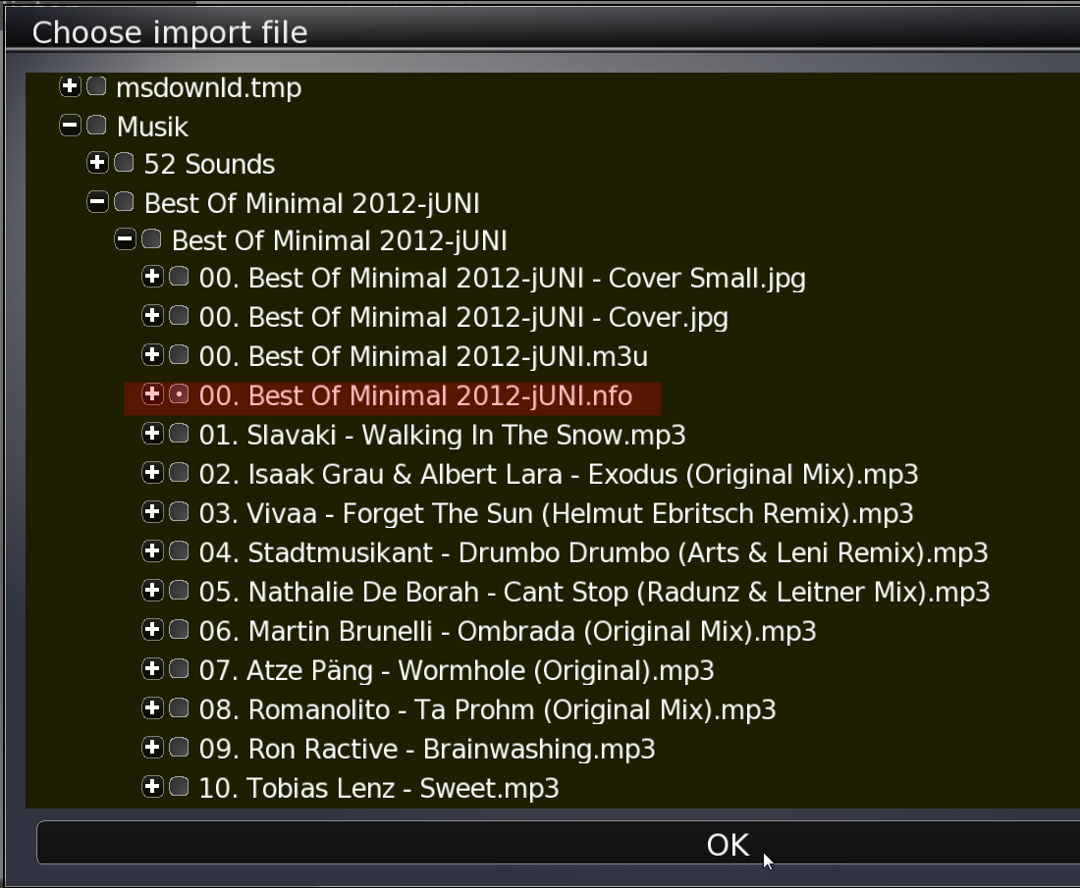Expand the 04. Stadtmusikant track entry
Screen dimensions: 1080x888
pos(152,551)
